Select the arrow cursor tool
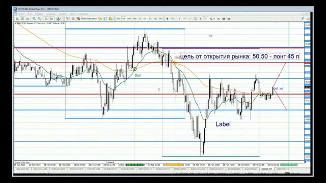 (167, 19)
